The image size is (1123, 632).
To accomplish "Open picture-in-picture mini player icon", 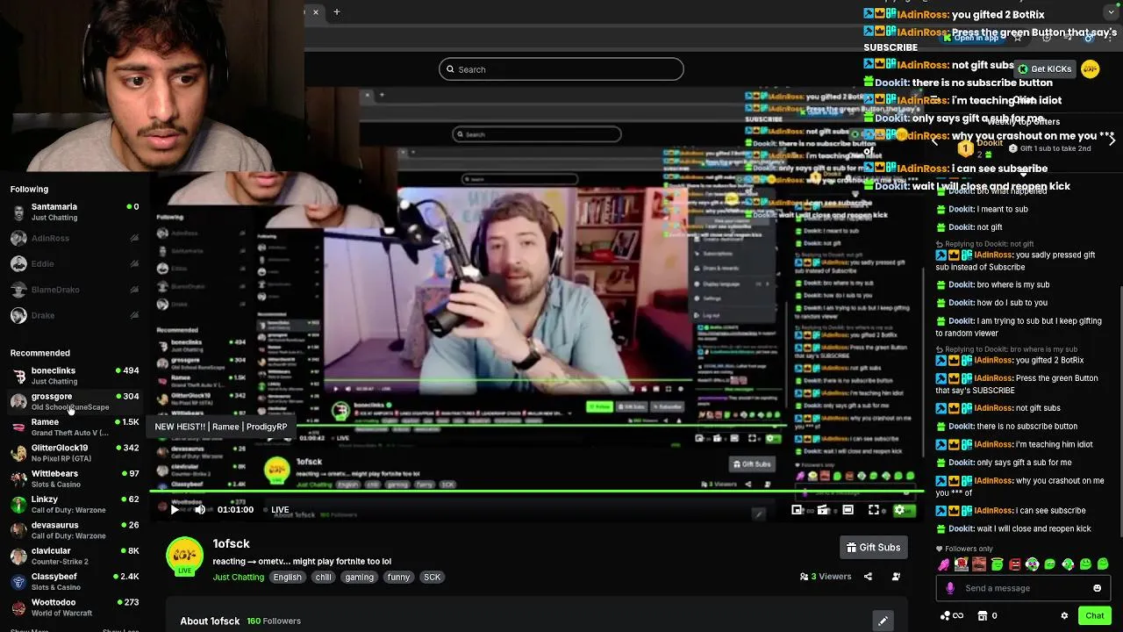I will [x=797, y=509].
